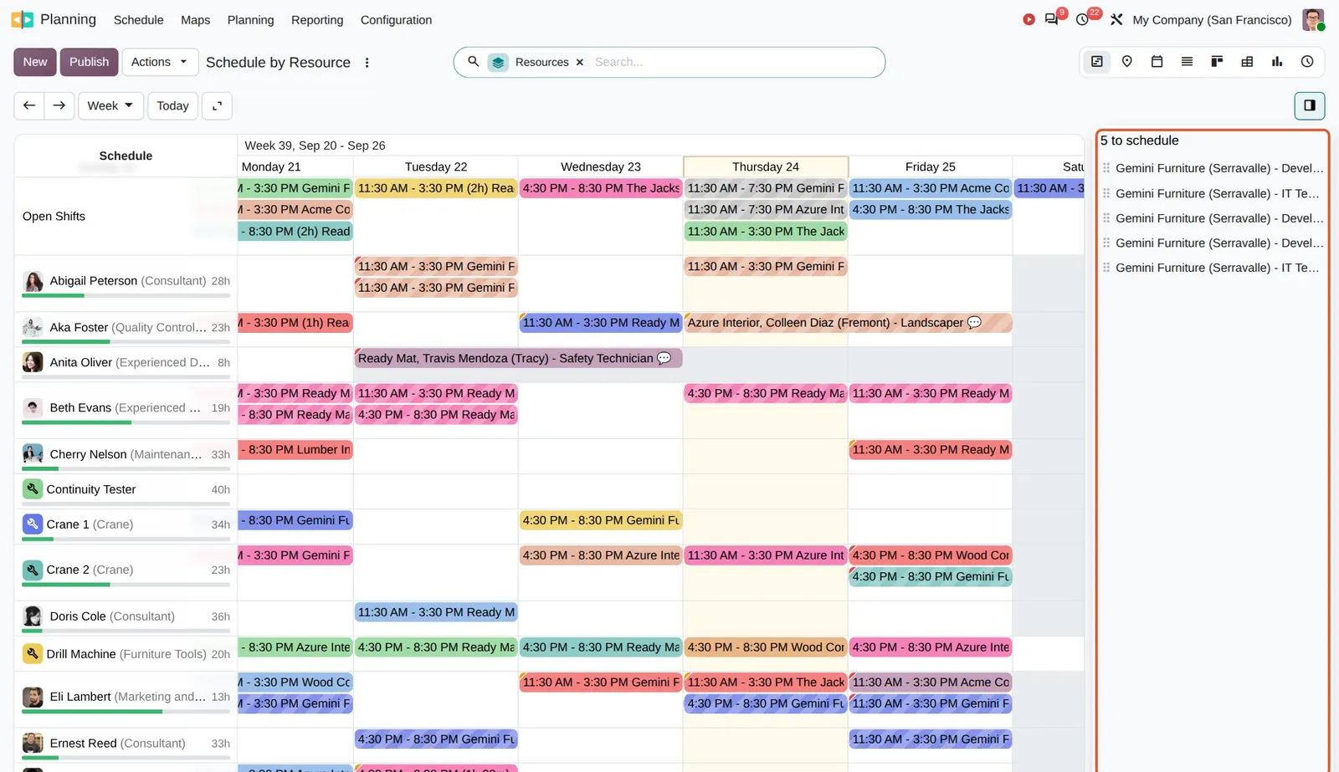1339x772 pixels.
Task: Click the '5 to schedule' panel heading
Action: point(1139,141)
